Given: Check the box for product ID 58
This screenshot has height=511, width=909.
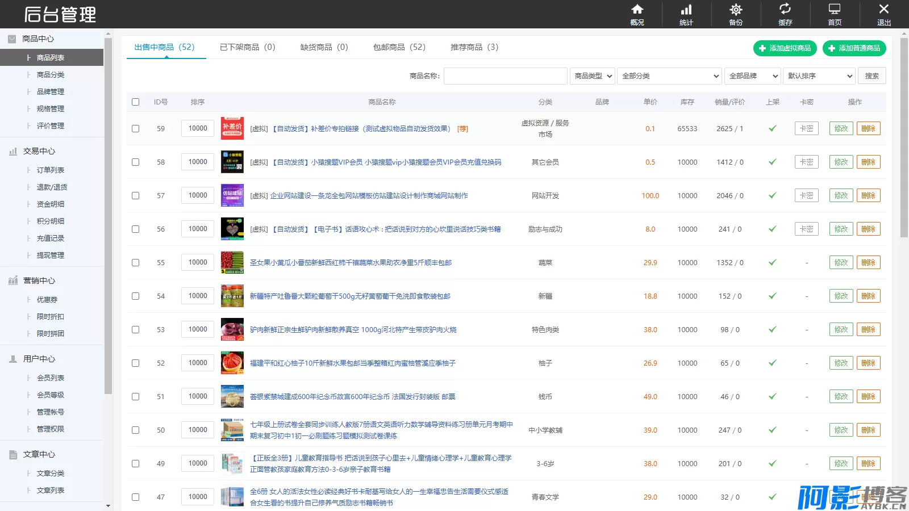Looking at the screenshot, I should point(135,162).
